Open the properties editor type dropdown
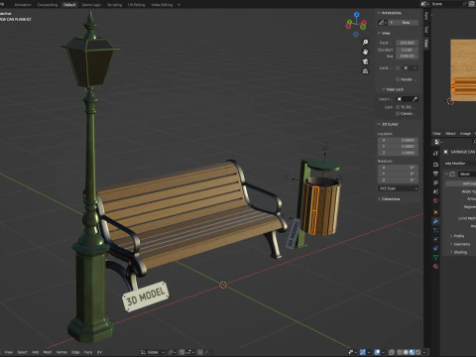 click(x=438, y=142)
